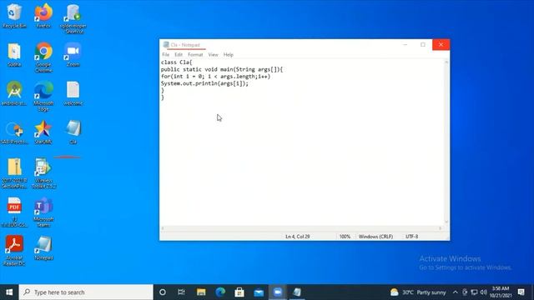Viewport: 534px width, 300px height.
Task: Click the System.out.println line
Action: pos(204,83)
